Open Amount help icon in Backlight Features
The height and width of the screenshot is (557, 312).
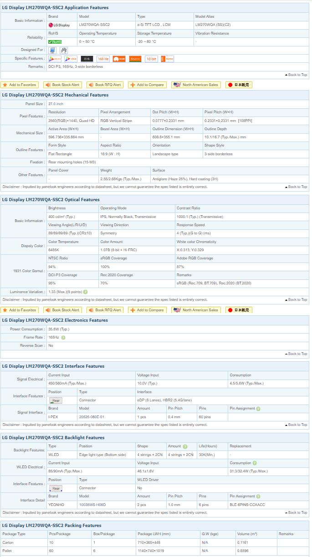tap(185, 446)
